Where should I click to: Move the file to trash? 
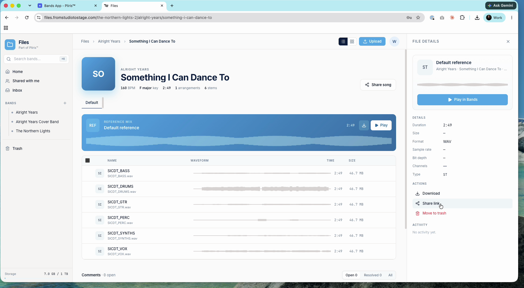(462, 213)
